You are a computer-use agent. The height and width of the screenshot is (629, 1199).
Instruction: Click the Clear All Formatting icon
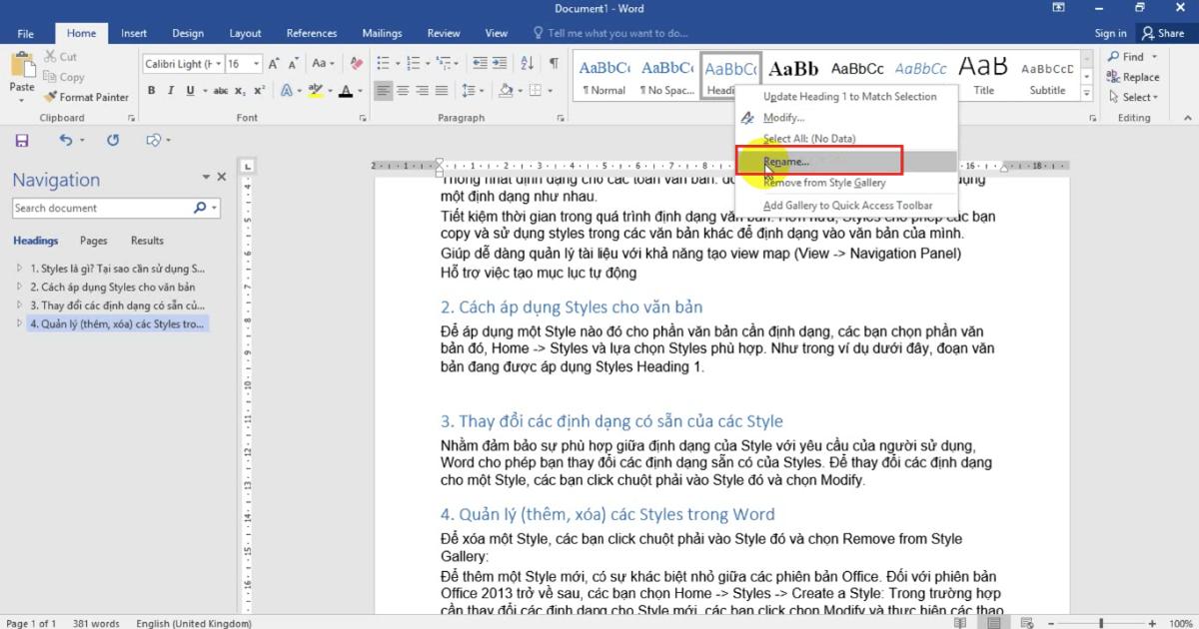click(x=356, y=63)
